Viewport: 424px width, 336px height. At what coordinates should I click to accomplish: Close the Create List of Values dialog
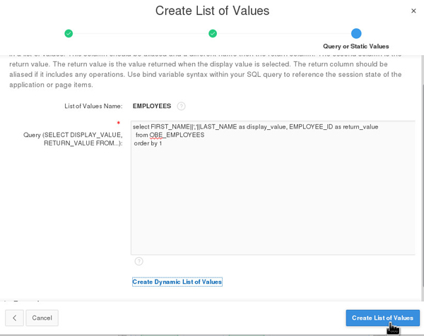(413, 11)
